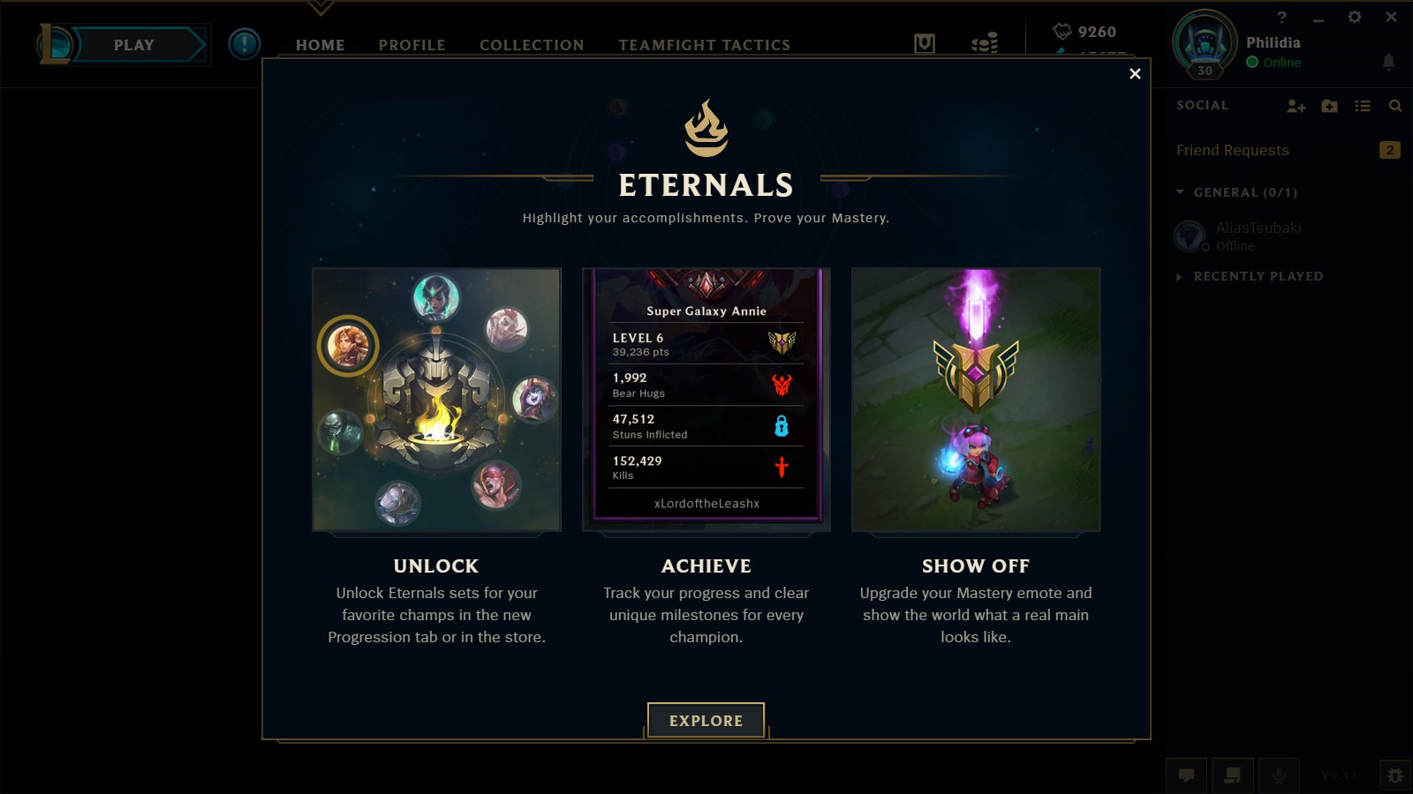
Task: Open the Loot coins icon
Action: tap(985, 42)
